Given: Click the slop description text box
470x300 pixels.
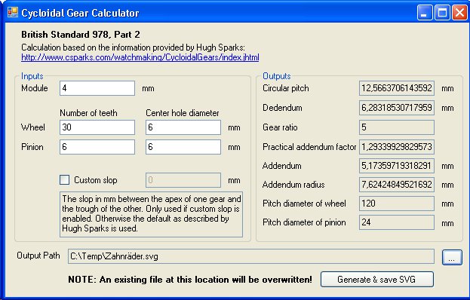Looking at the screenshot, I should tap(151, 214).
